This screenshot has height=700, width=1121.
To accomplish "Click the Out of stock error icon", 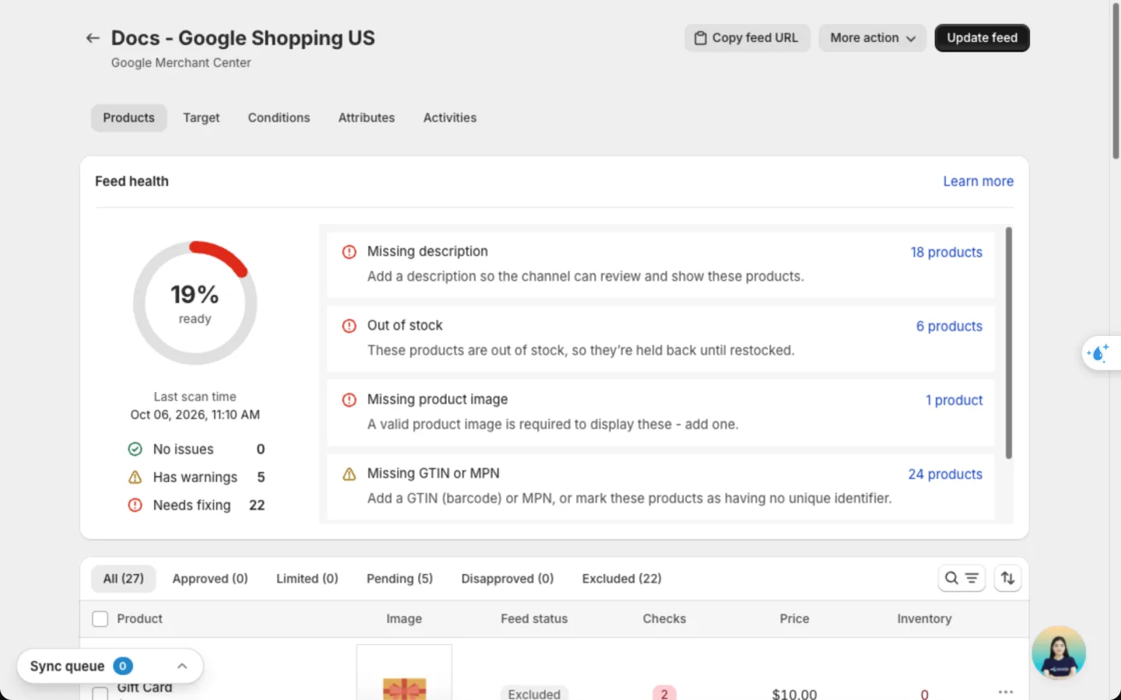I will point(350,326).
